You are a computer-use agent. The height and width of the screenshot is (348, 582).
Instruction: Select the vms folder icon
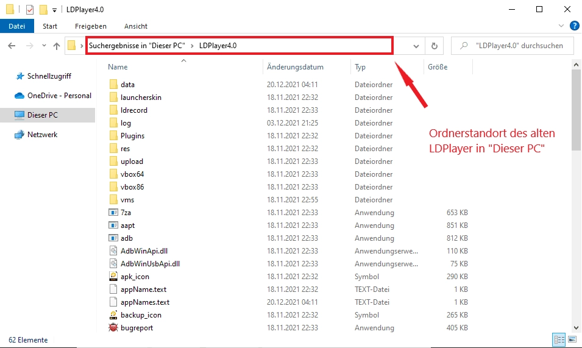click(113, 200)
